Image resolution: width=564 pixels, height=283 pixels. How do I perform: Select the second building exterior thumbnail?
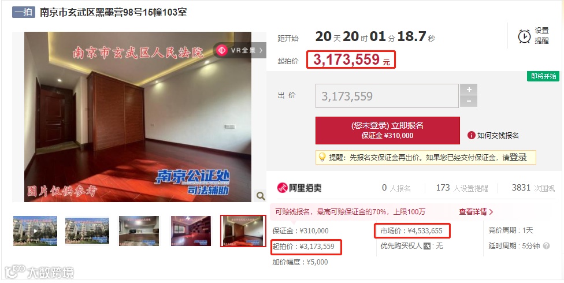click(x=87, y=230)
